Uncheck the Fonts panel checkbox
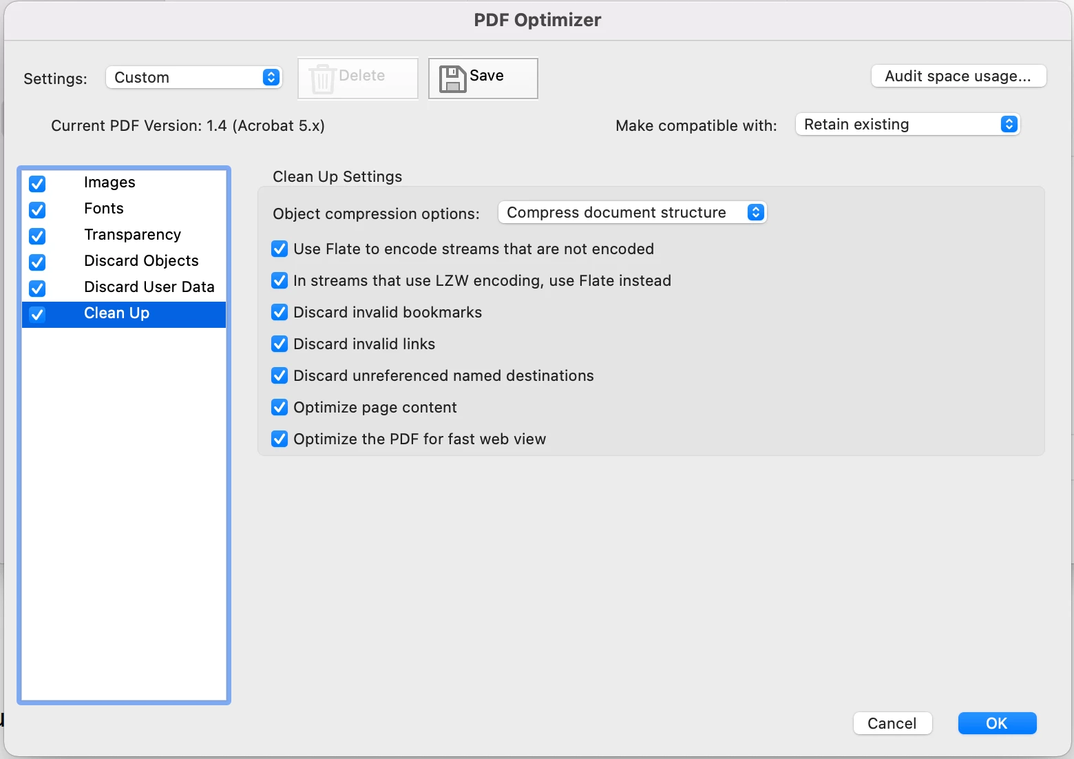Image resolution: width=1074 pixels, height=759 pixels. (37, 210)
